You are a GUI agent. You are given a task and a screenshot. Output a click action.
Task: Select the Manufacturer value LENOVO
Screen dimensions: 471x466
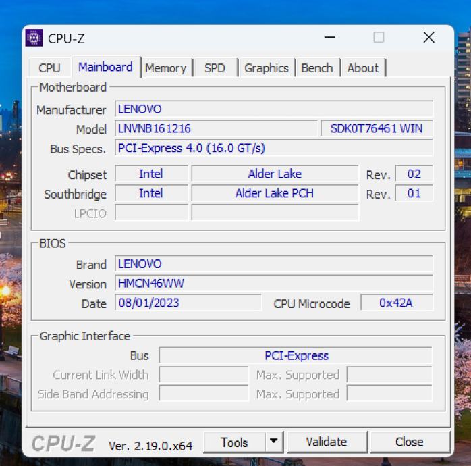pyautogui.click(x=274, y=109)
